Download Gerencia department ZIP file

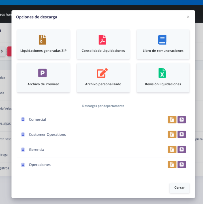[x=172, y=150]
